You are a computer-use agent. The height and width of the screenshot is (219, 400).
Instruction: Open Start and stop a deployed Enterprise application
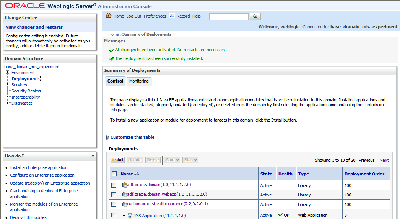pos(44,193)
